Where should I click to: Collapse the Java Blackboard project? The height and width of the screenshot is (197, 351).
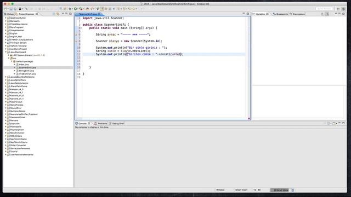5,52
